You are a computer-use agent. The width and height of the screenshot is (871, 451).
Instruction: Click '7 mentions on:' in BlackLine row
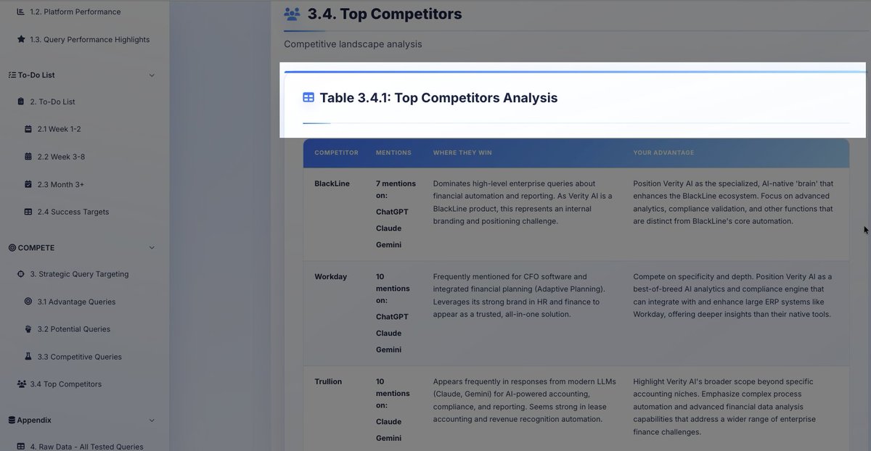tap(396, 189)
